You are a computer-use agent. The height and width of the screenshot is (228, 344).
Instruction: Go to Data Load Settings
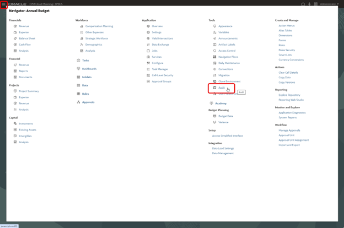[223, 148]
